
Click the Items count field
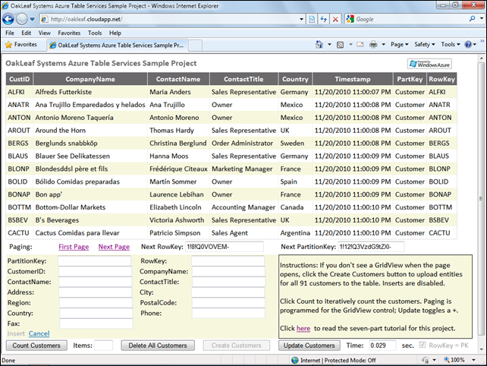104,345
